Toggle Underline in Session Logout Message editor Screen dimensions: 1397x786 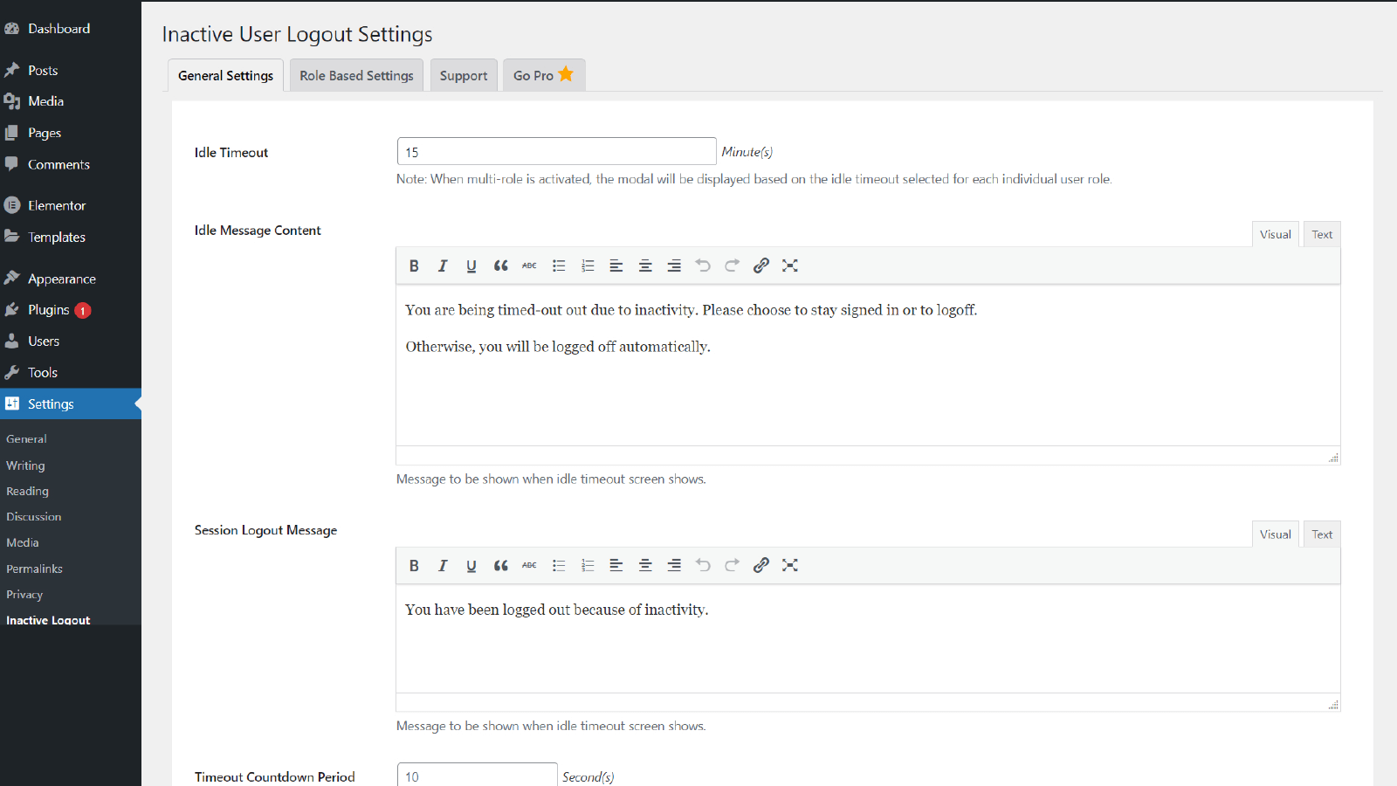pyautogui.click(x=471, y=565)
